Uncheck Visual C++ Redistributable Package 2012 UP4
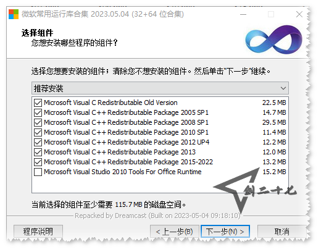 tap(38, 142)
